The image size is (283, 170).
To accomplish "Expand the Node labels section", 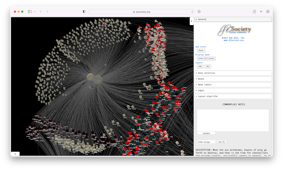I will [233, 84].
